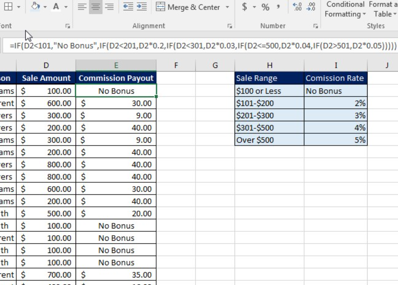Click the Increase Decimal icon
The width and height of the screenshot is (398, 285).
[297, 7]
